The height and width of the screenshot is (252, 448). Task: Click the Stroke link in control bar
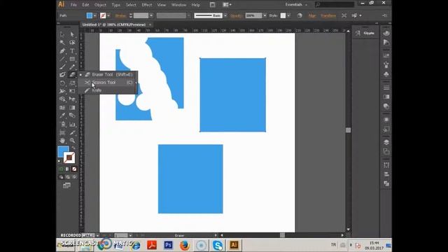[120, 15]
